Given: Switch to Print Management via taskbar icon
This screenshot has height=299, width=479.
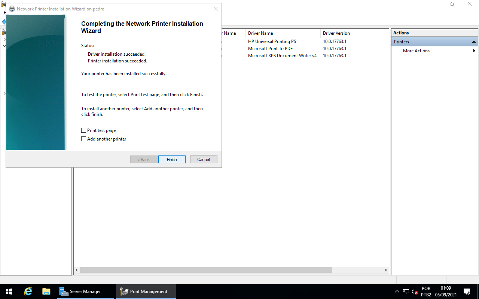Looking at the screenshot, I should (146, 291).
